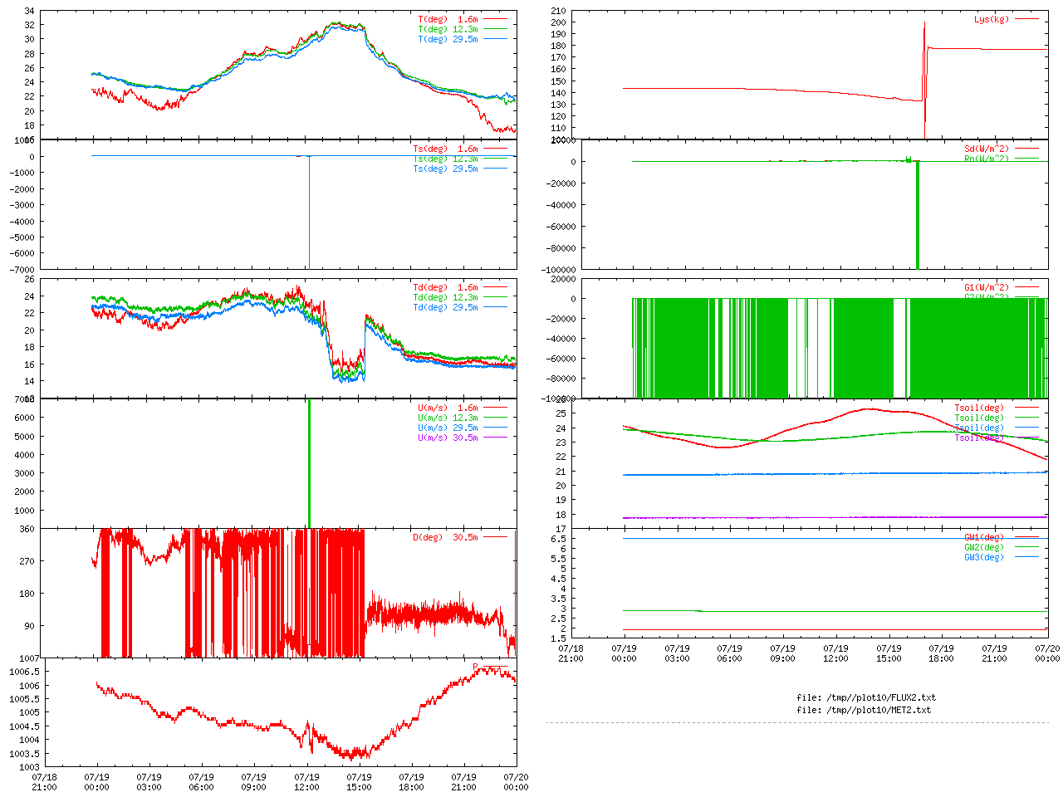
Task: Click the blue spike in the Ts plot
Action: (x=309, y=213)
